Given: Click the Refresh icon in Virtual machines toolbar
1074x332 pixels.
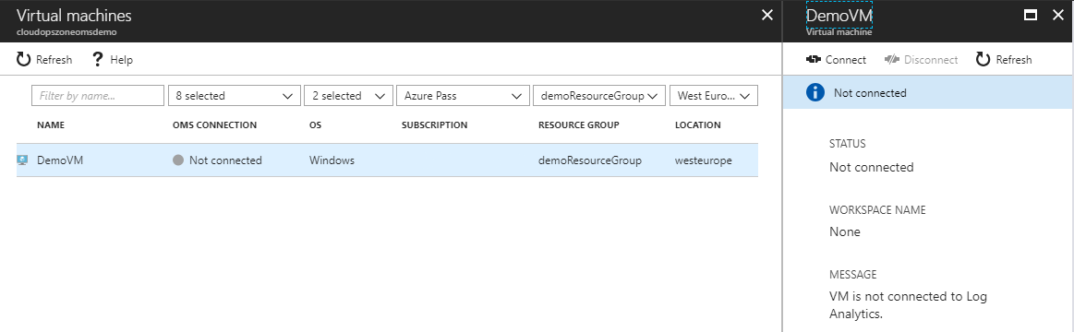Looking at the screenshot, I should point(23,60).
